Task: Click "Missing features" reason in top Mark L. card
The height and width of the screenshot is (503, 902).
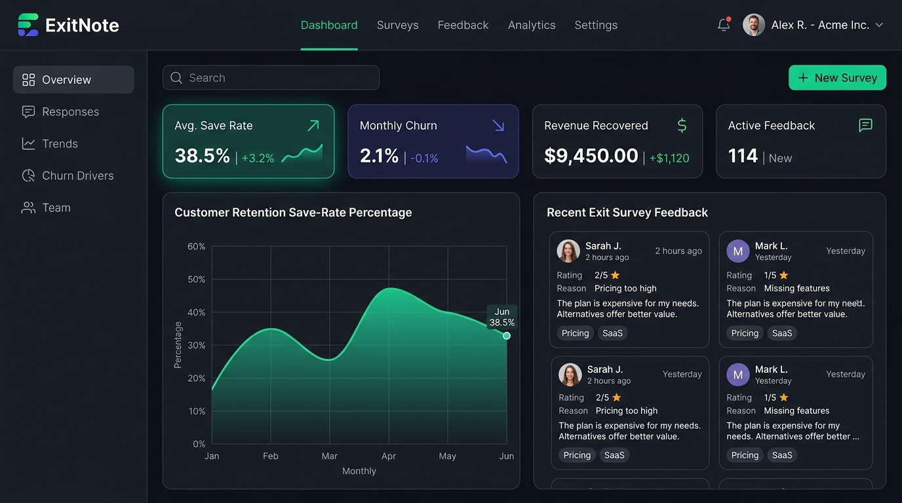Action: tap(796, 288)
